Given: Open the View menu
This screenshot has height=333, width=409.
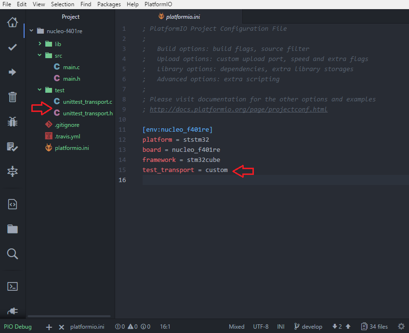Looking at the screenshot, I should tap(39, 4).
